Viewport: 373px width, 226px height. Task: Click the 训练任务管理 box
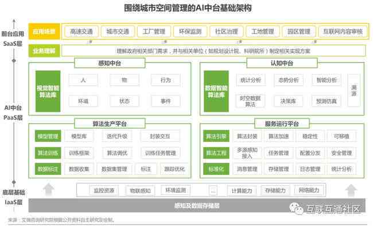(160, 153)
